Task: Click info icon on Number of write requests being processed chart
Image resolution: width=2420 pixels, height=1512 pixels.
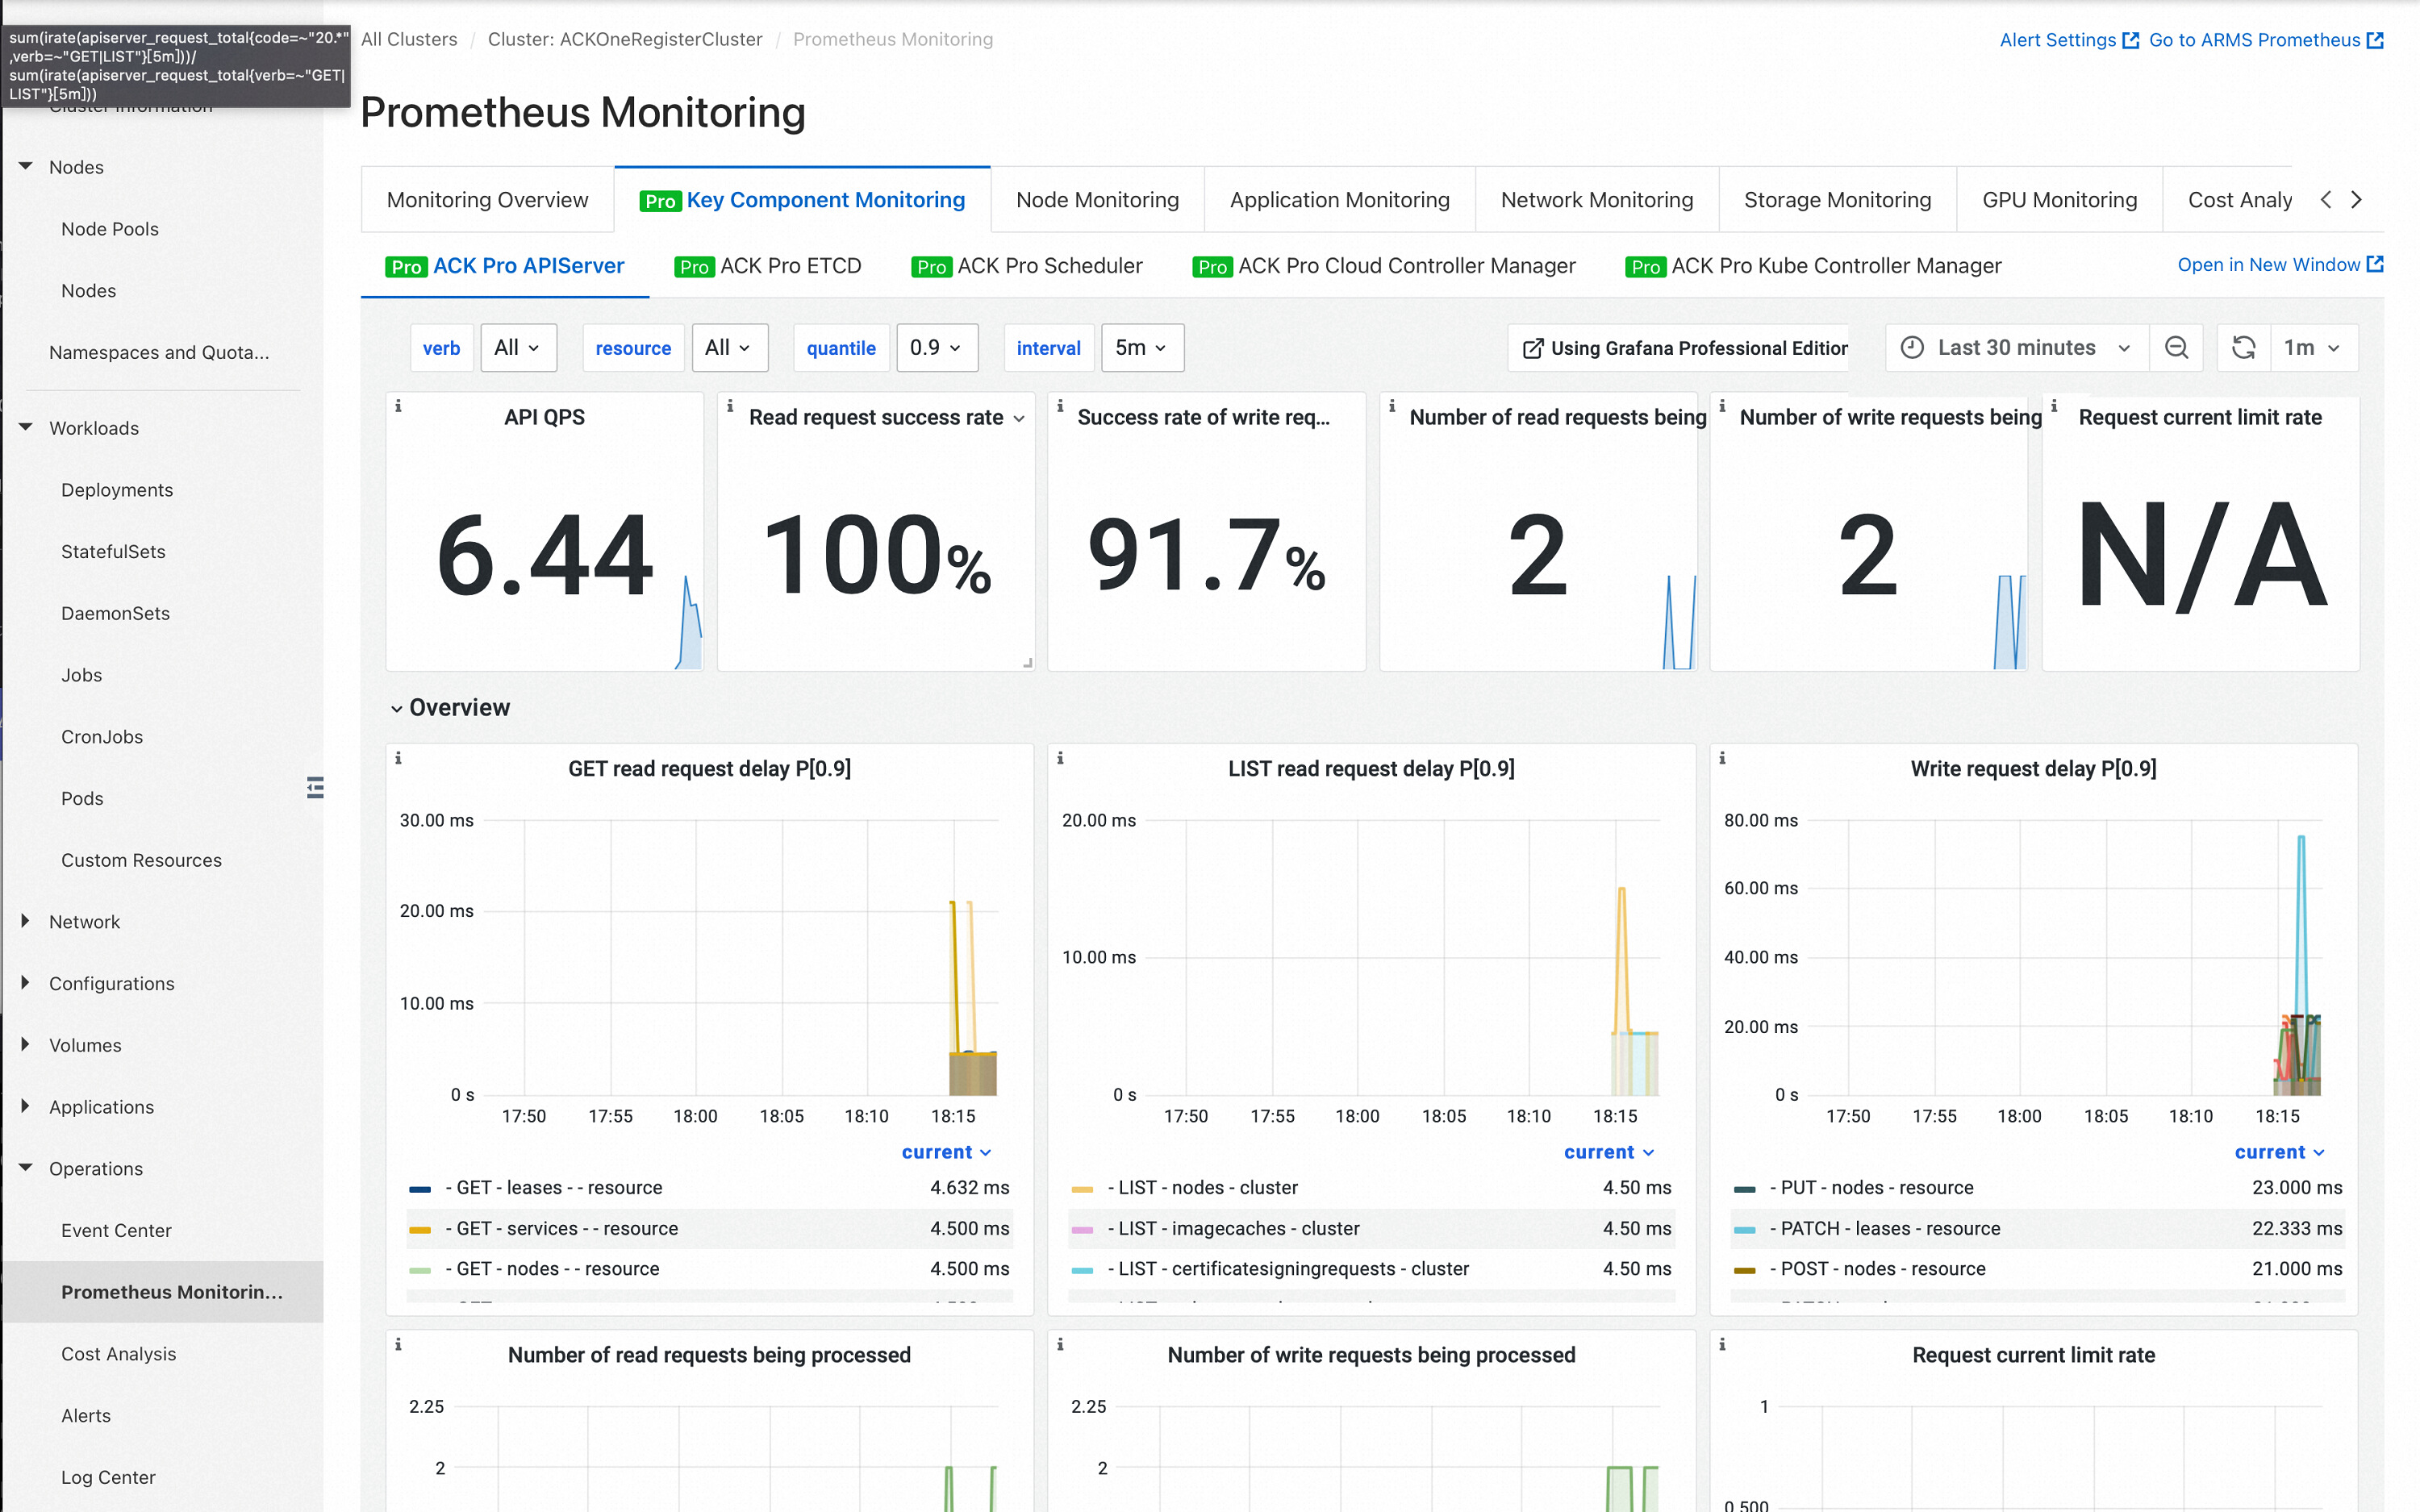Action: (x=1060, y=1344)
